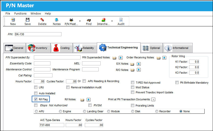Open the Functions menu
The width and height of the screenshot is (213, 131).
coord(20,13)
